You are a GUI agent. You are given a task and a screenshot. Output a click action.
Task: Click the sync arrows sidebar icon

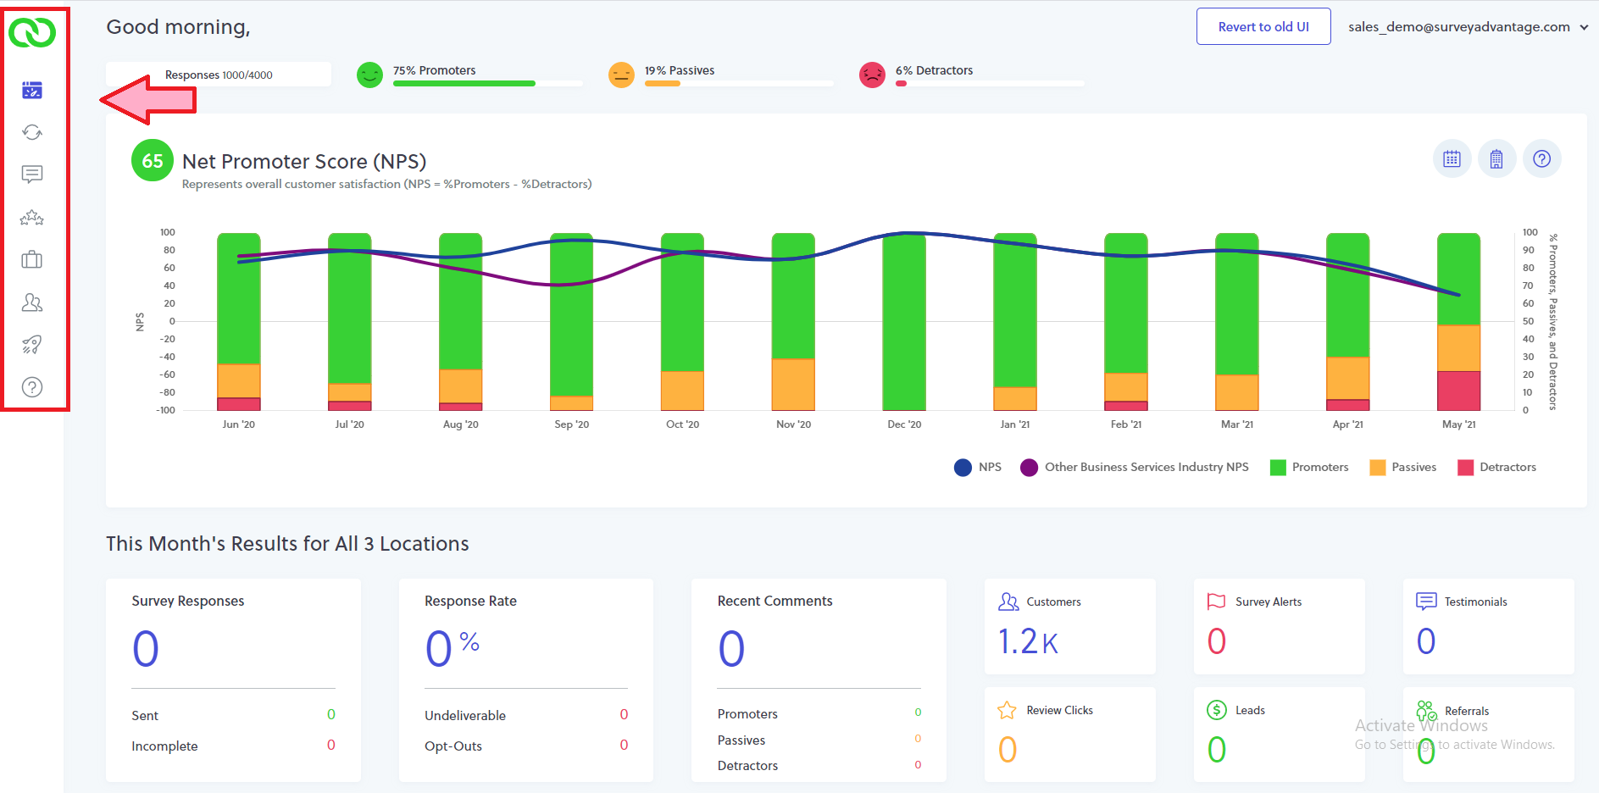(x=32, y=132)
